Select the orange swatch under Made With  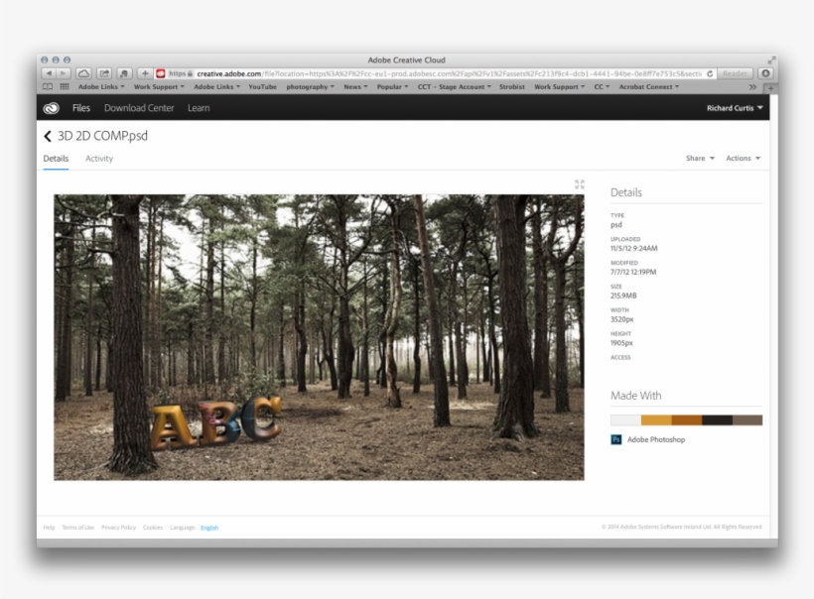(656, 419)
